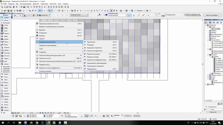Choose Mirror (Зеркальное отражение) in submenu

pos(101,48)
